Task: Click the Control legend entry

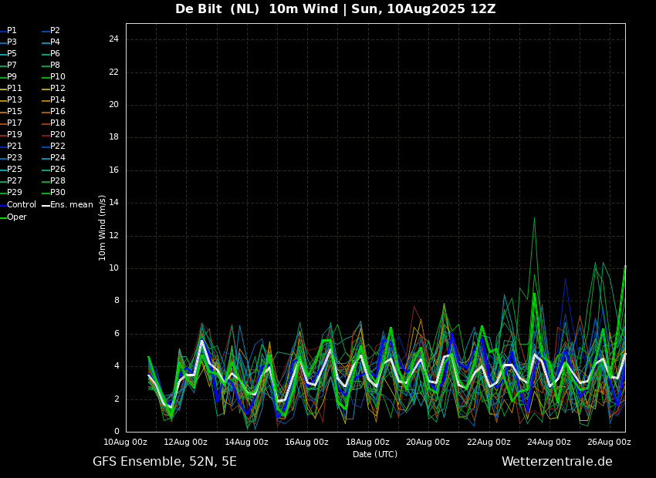Action: coord(18,205)
